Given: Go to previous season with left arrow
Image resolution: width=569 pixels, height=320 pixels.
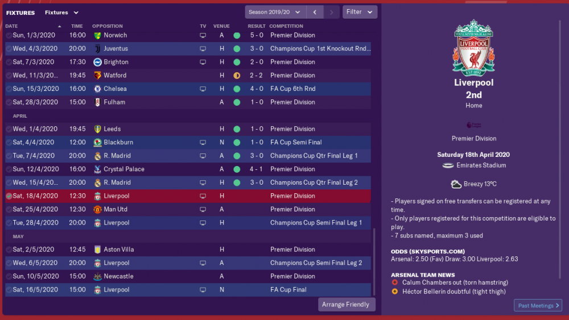Looking at the screenshot, I should point(315,12).
